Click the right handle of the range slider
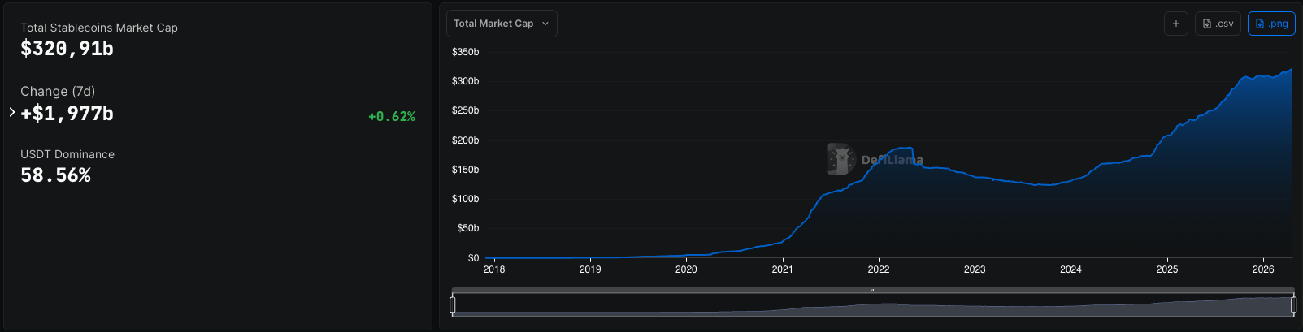The image size is (1303, 332). pos(1294,304)
